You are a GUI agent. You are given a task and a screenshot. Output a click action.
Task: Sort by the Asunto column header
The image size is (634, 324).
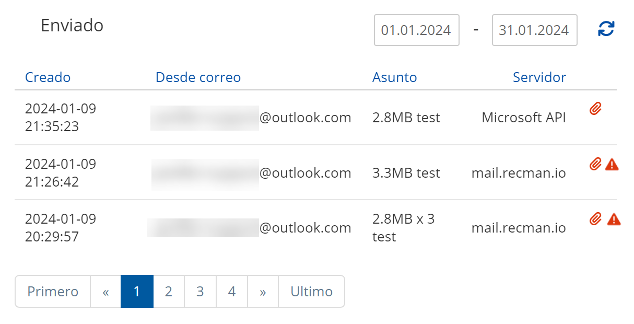tap(394, 77)
